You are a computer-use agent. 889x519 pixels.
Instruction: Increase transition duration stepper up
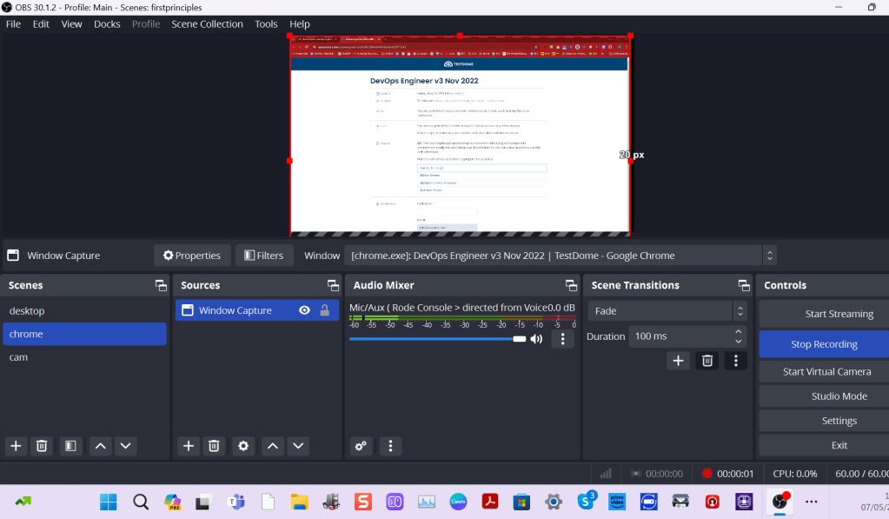point(738,332)
